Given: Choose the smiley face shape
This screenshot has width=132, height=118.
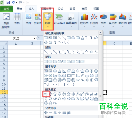Looking at the screenshot, I should [x=73, y=80].
